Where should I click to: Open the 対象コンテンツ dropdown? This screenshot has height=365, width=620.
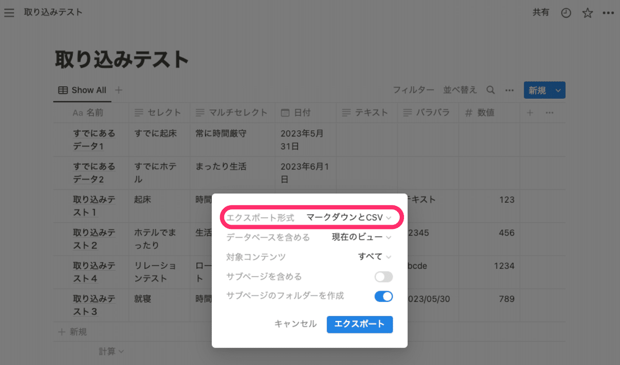375,257
